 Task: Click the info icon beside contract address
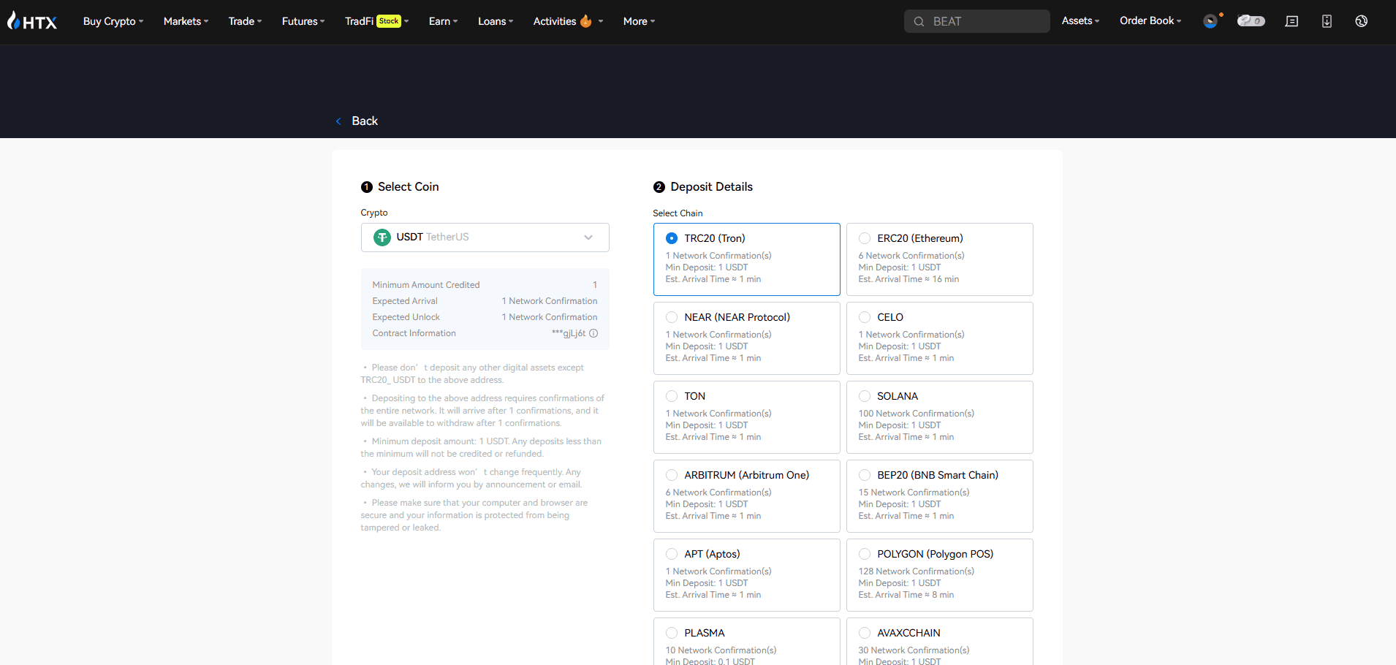pos(593,333)
